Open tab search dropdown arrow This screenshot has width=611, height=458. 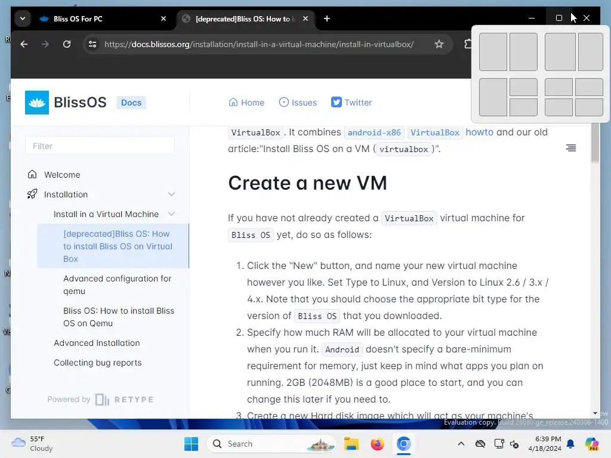(x=23, y=18)
